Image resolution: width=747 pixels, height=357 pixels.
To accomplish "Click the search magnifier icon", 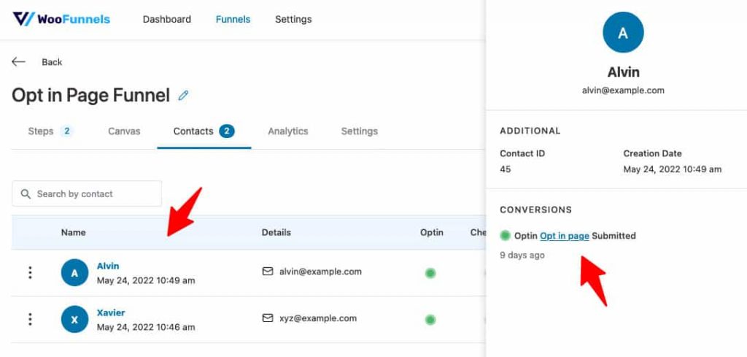I will (x=26, y=194).
